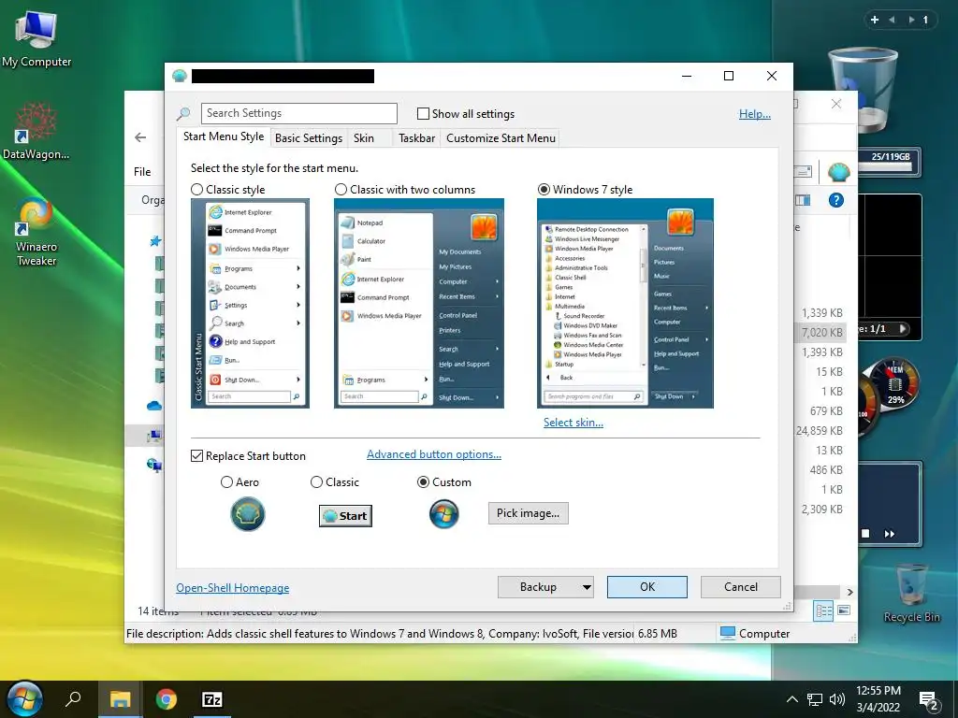958x718 pixels.
Task: Open Customize Start Menu tab
Action: pyautogui.click(x=501, y=138)
